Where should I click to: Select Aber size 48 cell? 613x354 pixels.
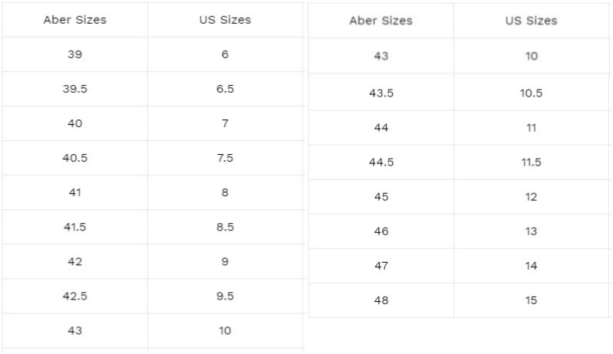coord(381,300)
